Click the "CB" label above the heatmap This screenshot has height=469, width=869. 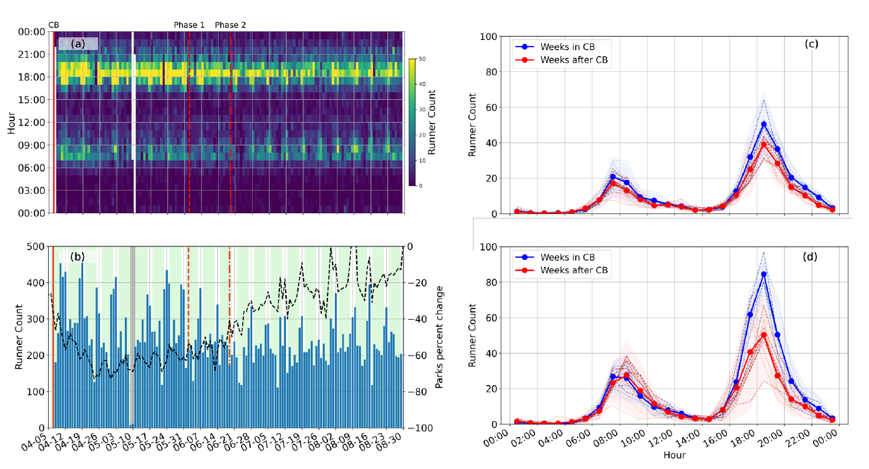coord(53,25)
